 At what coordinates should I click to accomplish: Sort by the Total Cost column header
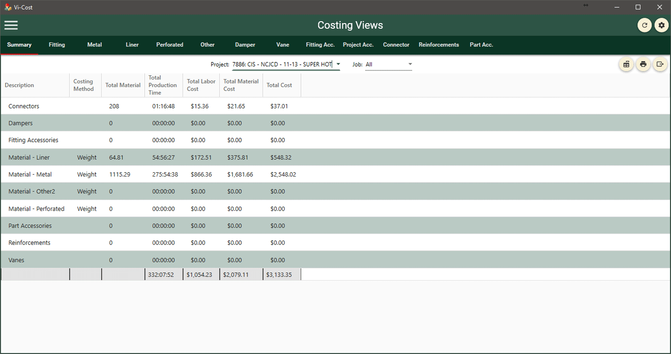(279, 85)
